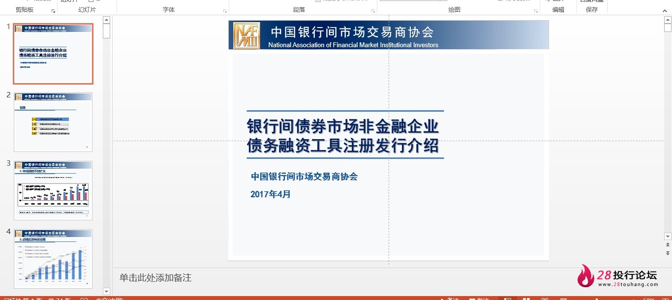Open the Clipboard (剪贴板) group dialog launcher

click(x=53, y=10)
